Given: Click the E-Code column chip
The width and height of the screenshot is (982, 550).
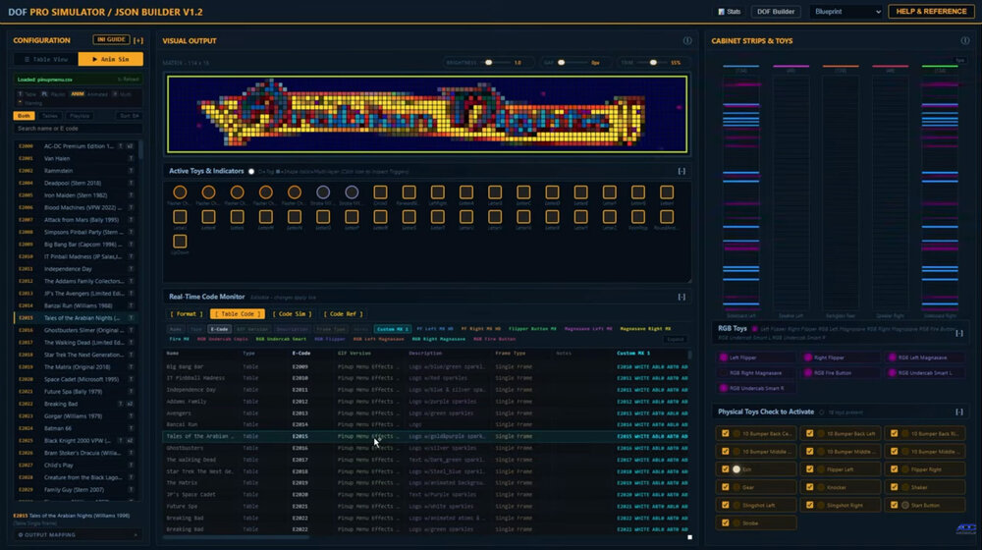Looking at the screenshot, I should [x=219, y=329].
